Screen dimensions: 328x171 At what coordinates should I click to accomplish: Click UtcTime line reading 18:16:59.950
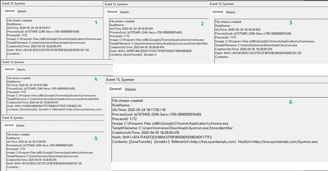(x=131, y=29)
